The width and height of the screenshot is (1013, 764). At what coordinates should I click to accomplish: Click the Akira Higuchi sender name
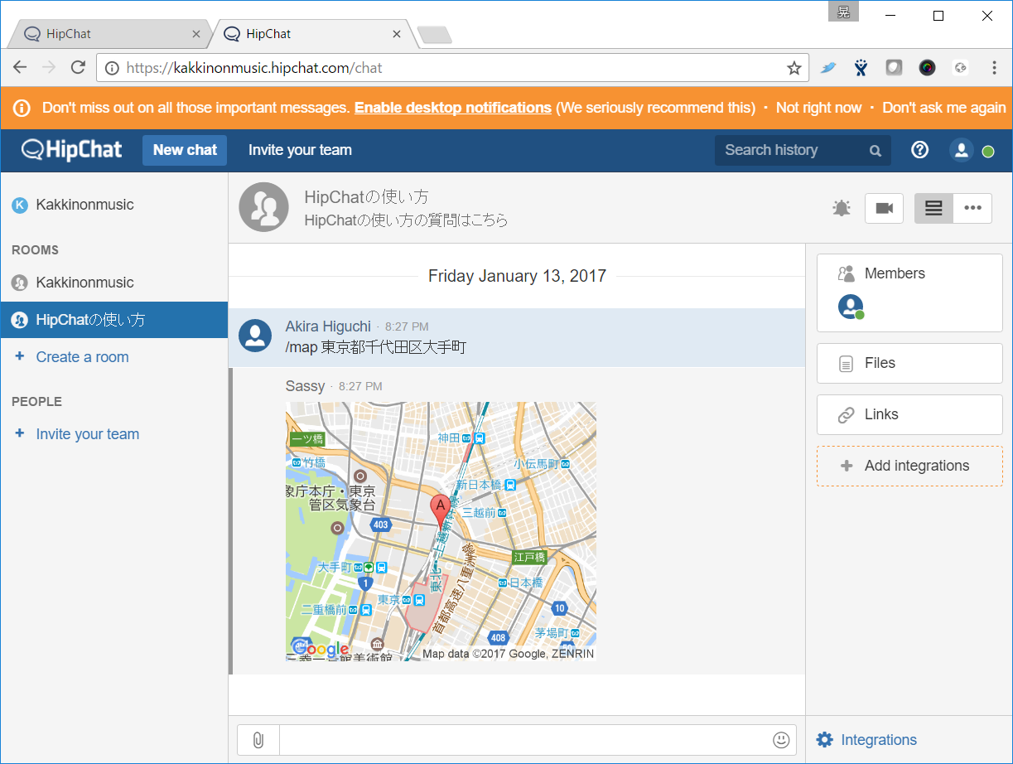(328, 326)
